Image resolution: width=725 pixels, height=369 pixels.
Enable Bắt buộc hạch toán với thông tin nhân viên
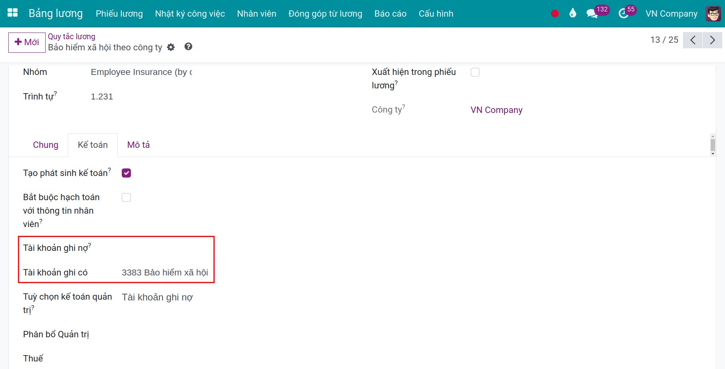point(127,197)
